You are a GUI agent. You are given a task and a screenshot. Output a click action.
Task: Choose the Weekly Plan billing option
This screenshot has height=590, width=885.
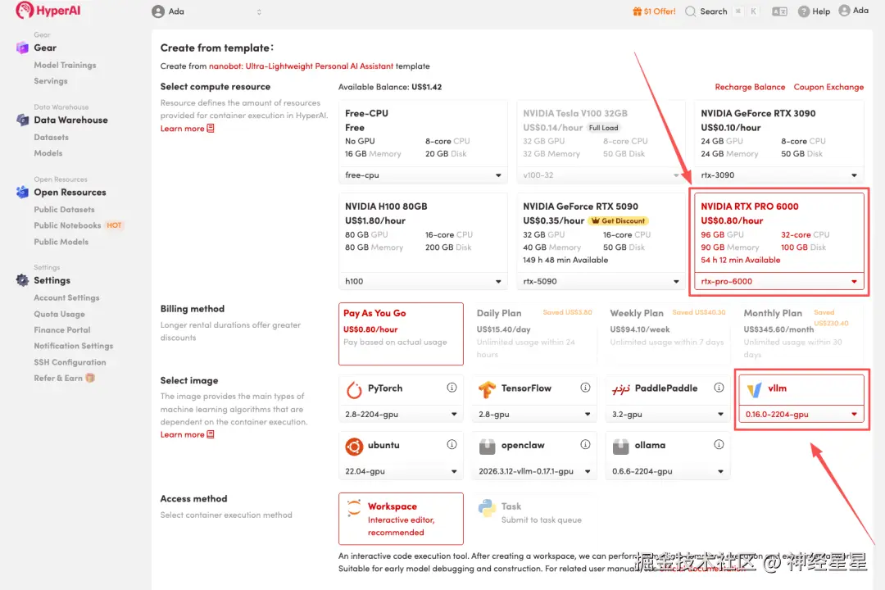[x=668, y=334]
